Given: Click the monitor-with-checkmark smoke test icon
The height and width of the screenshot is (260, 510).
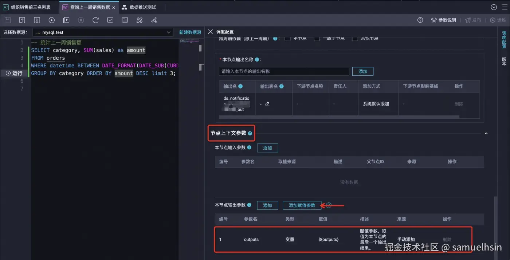Looking at the screenshot, I should tap(110, 20).
